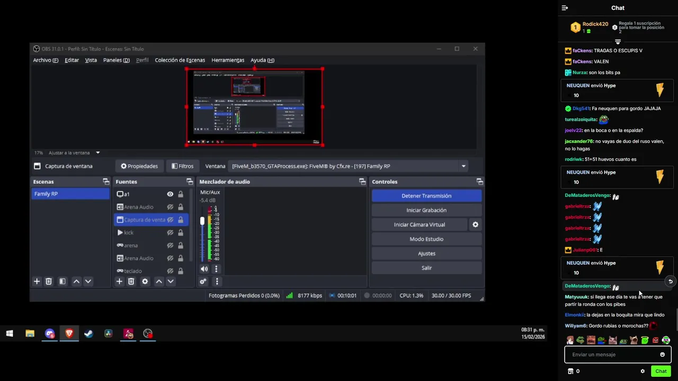Enable Modo Estudio
Screen dimensions: 678x381
(x=426, y=239)
